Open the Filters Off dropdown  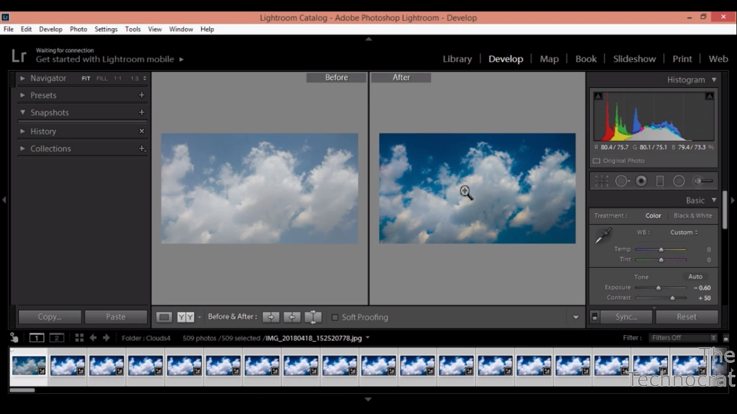tap(683, 337)
